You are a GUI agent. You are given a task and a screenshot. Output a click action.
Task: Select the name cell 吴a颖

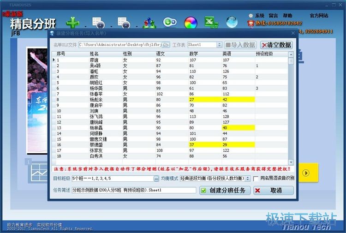106,66
